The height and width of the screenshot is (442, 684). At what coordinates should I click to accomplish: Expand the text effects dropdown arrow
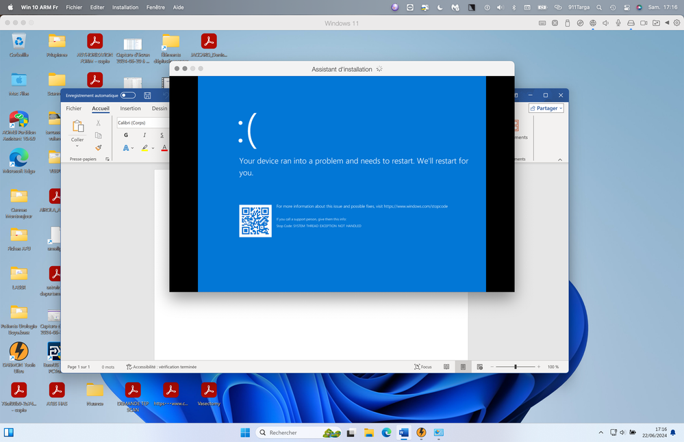pos(133,148)
